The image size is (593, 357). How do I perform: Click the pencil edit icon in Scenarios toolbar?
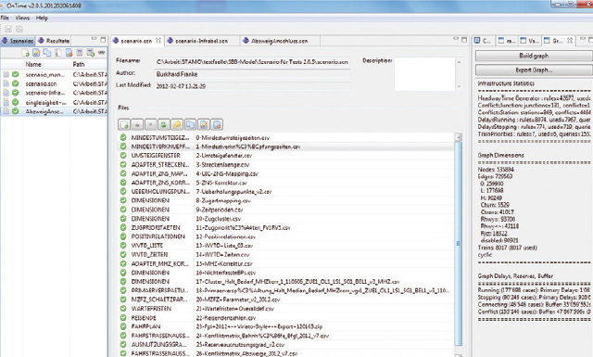pyautogui.click(x=36, y=53)
